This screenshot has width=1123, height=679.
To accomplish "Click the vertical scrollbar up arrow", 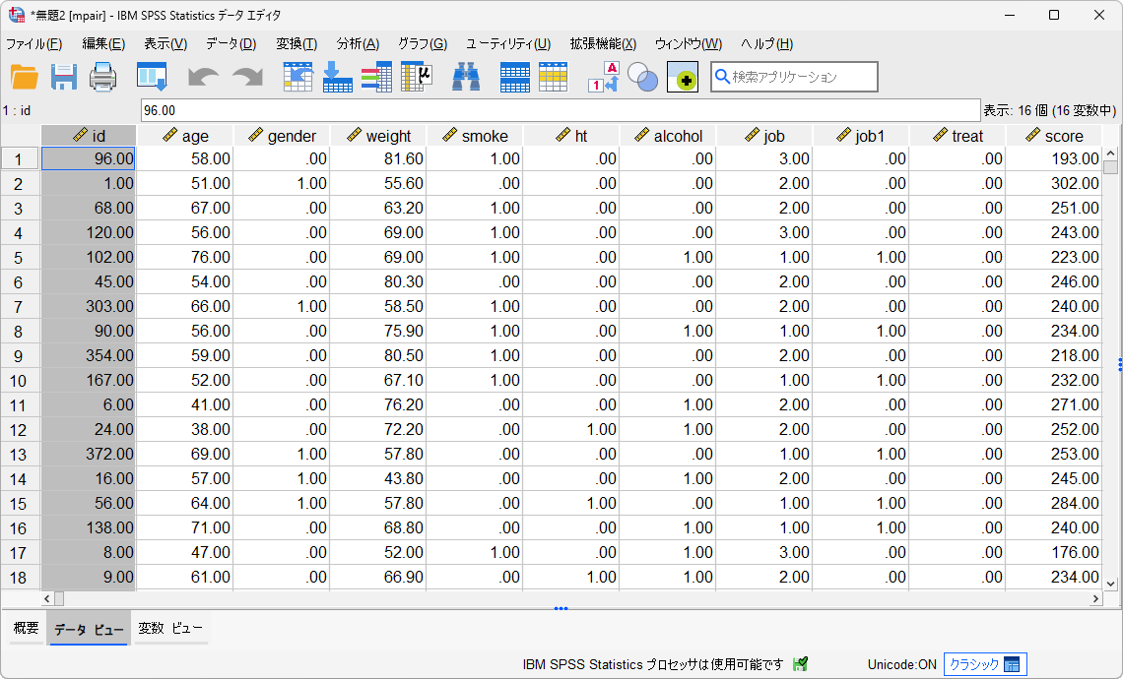I will click(x=1111, y=154).
